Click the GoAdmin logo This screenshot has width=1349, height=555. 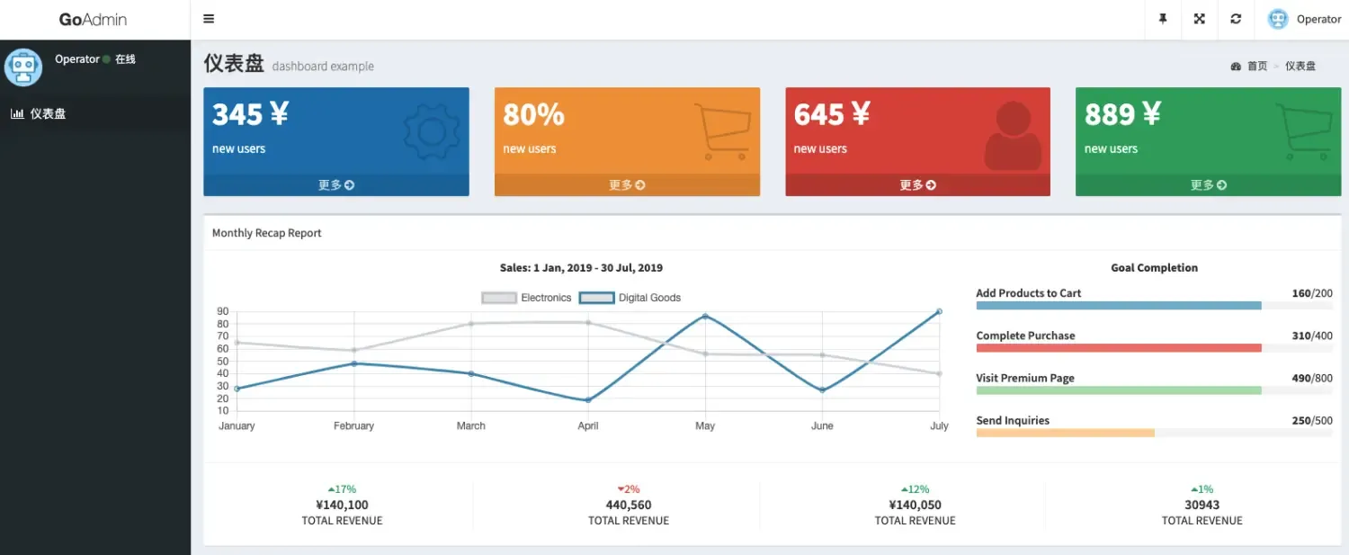point(93,19)
